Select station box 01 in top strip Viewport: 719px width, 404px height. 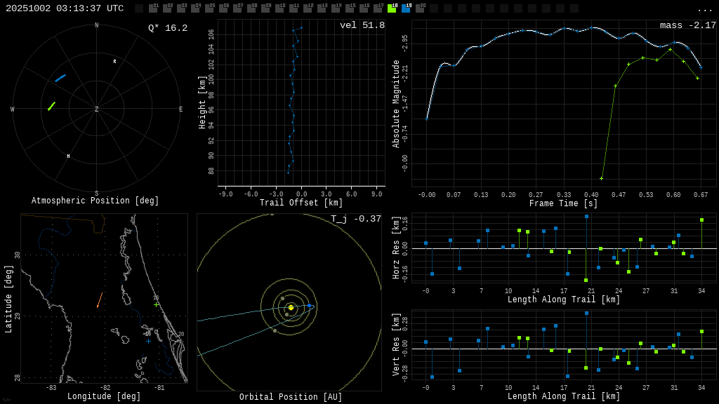(153, 8)
